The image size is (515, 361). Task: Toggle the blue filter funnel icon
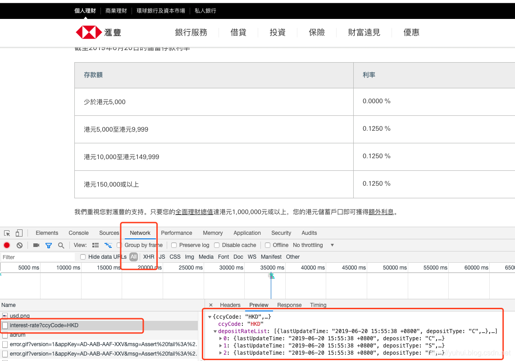point(49,245)
